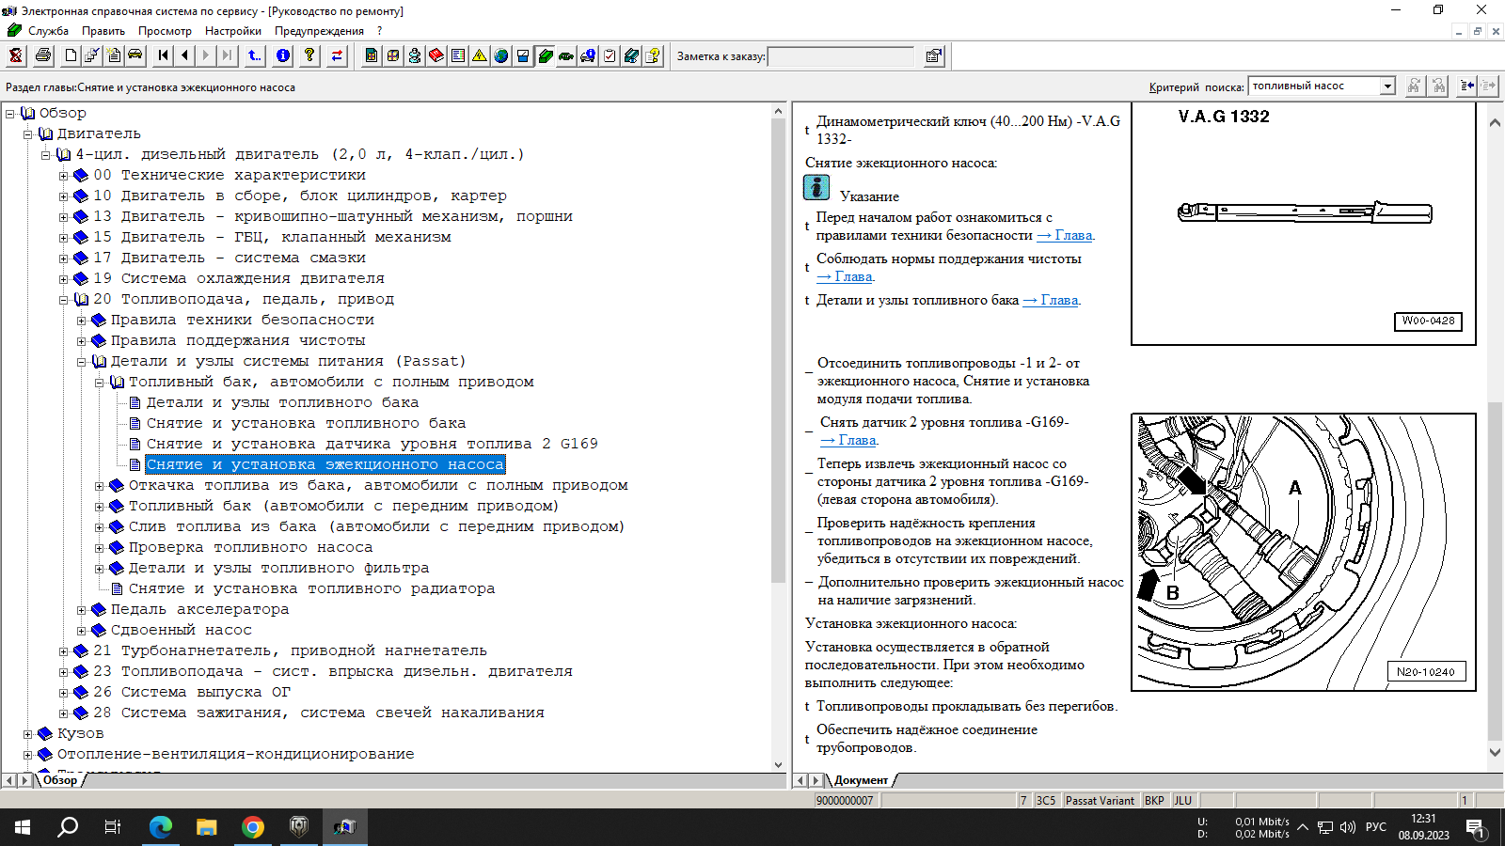
Task: Toggle the pressed green book toolbar button
Action: coord(546,55)
